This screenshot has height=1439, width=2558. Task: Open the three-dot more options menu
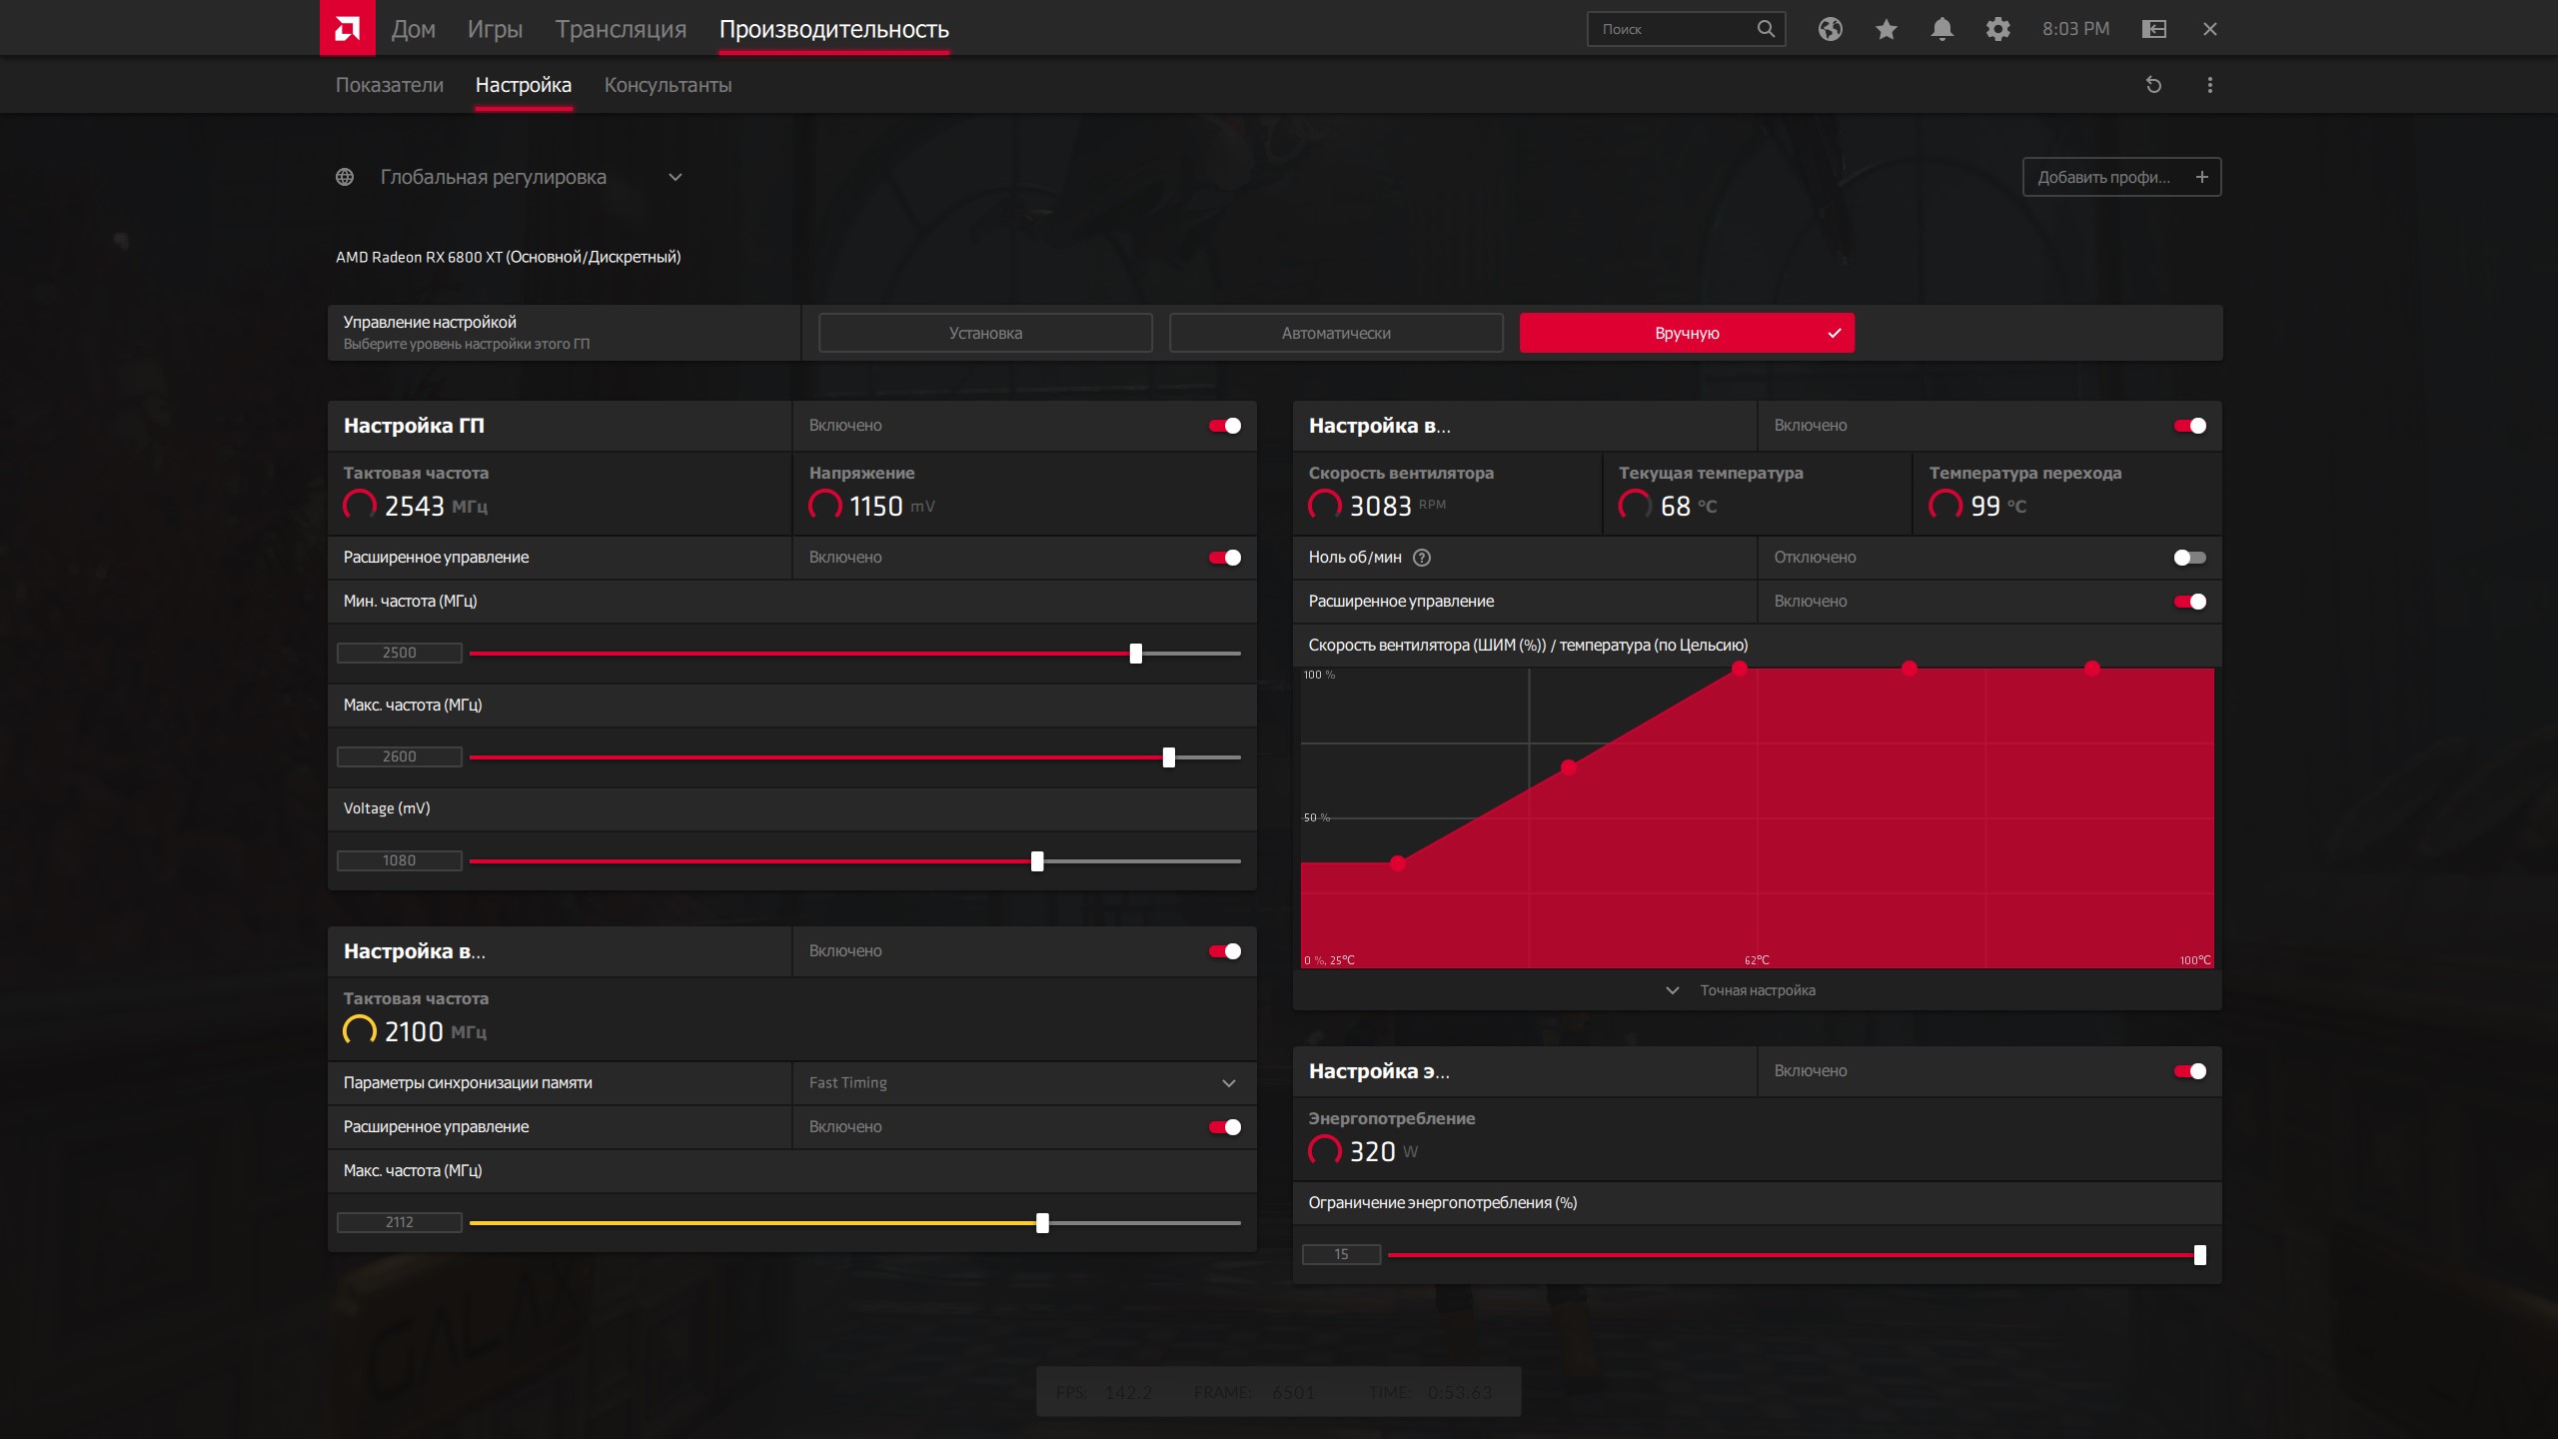coord(2209,85)
